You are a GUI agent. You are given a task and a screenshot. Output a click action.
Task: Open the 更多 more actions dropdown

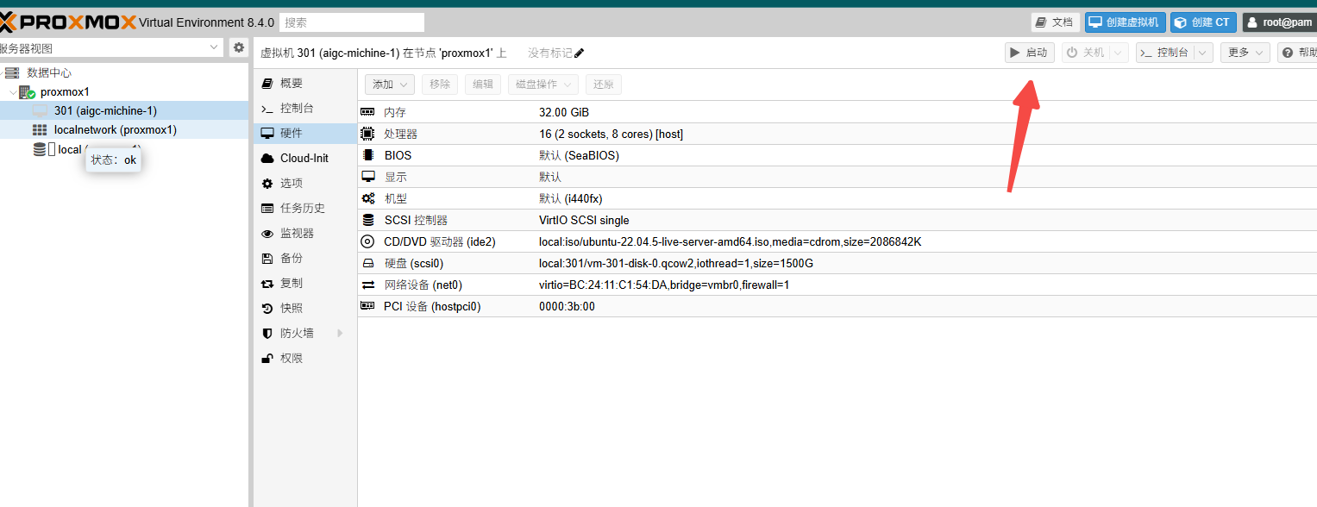(x=1245, y=53)
